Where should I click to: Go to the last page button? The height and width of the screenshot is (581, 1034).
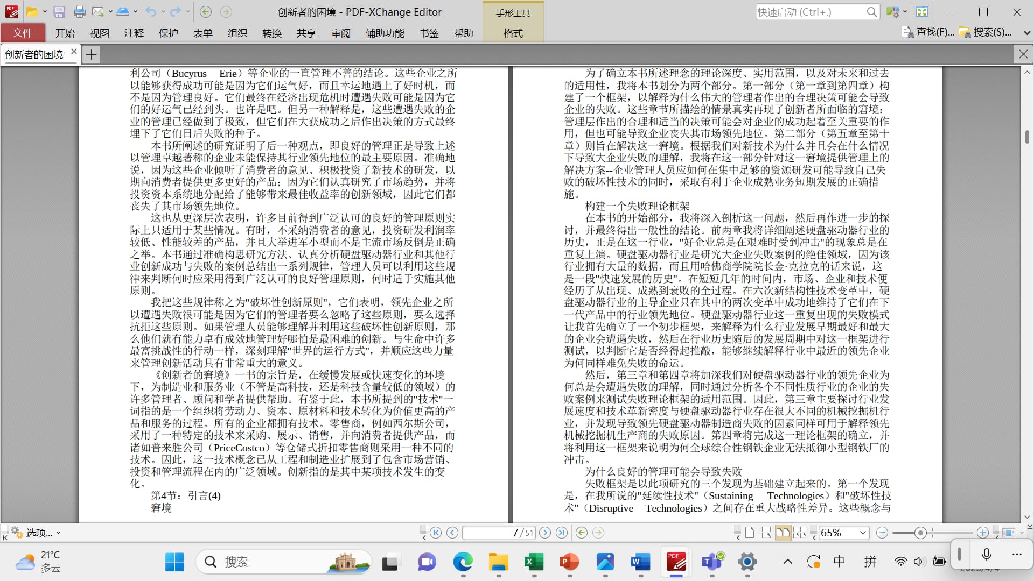(x=562, y=533)
